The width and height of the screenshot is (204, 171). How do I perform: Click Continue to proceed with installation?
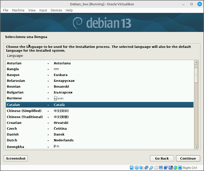tap(188, 158)
